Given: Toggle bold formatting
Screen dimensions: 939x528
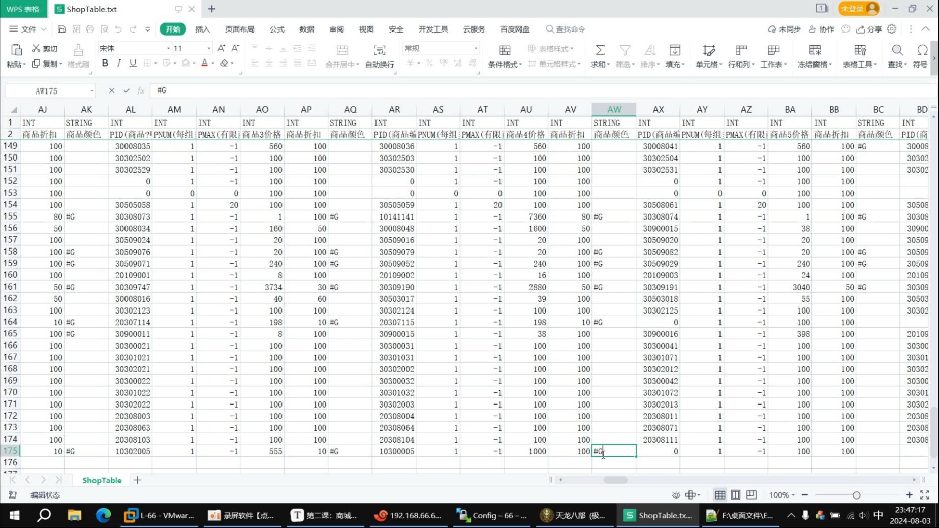Looking at the screenshot, I should 105,63.
